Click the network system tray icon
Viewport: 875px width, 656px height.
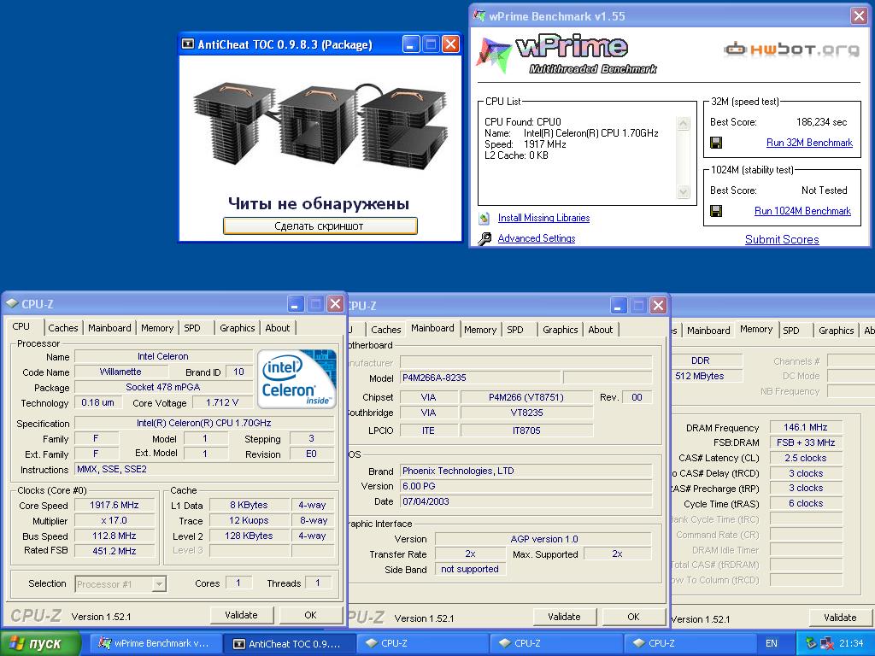826,643
